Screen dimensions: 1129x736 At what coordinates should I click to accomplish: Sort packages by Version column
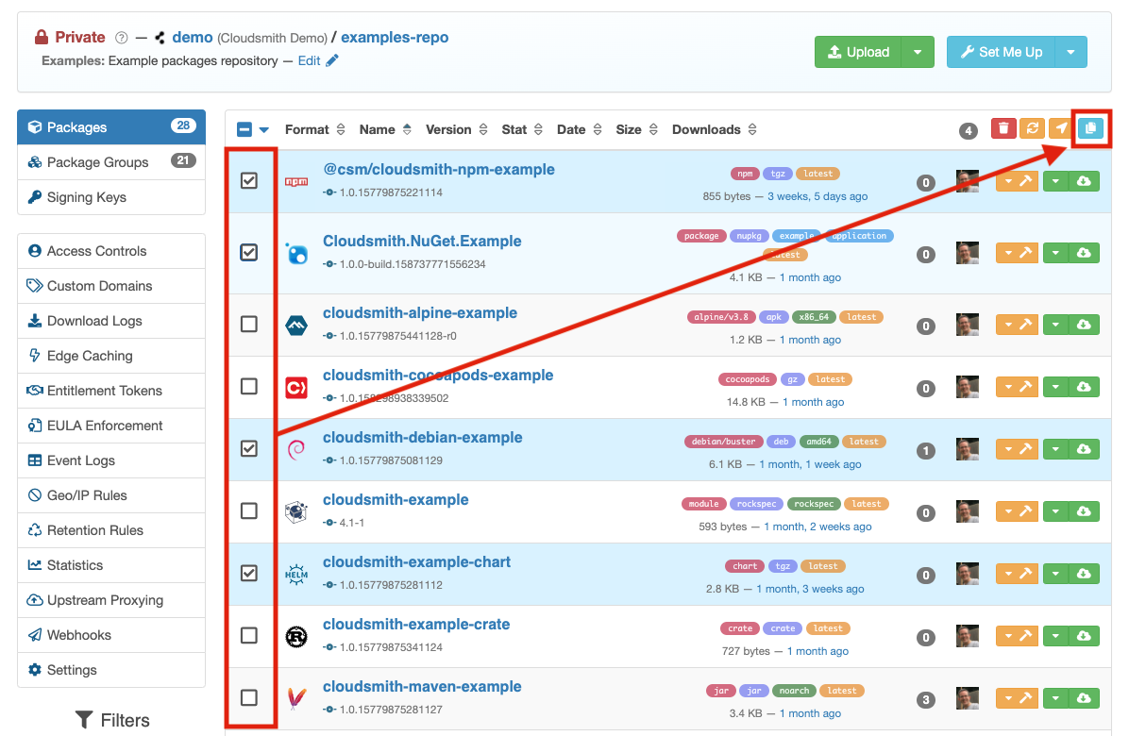[x=457, y=129]
